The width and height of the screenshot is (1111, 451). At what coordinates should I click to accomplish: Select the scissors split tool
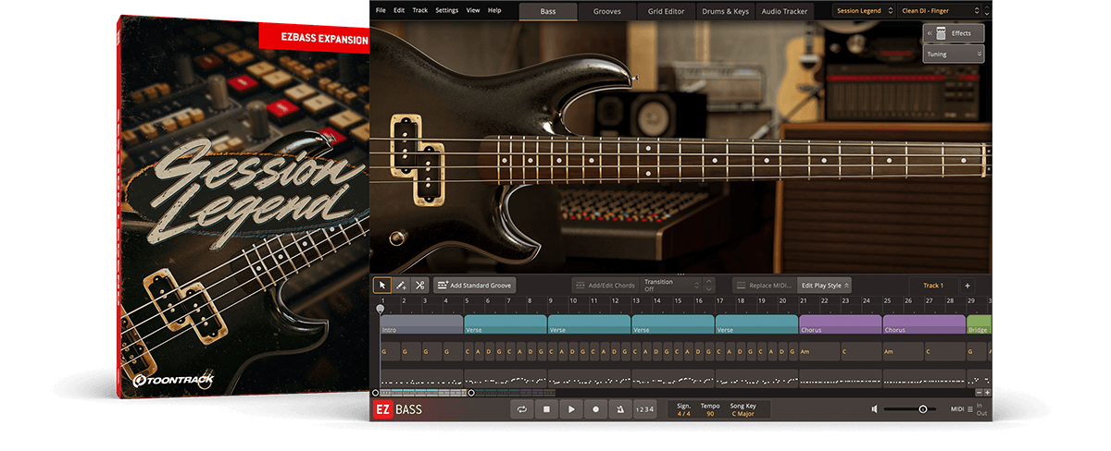(x=419, y=286)
